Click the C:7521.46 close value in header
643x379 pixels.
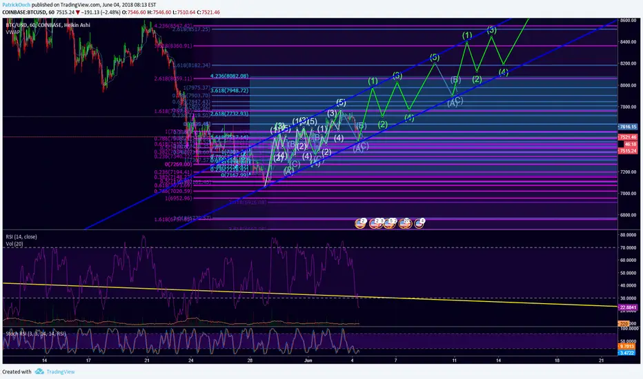(x=208, y=12)
